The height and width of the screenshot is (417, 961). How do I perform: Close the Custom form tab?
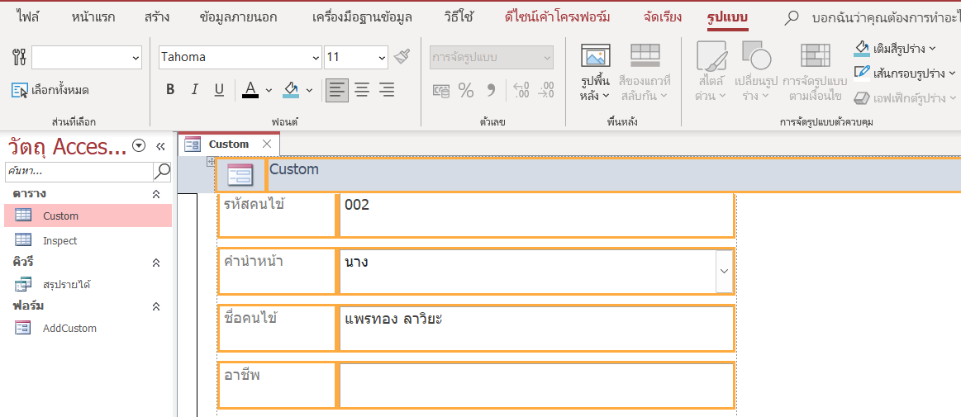pyautogui.click(x=266, y=144)
